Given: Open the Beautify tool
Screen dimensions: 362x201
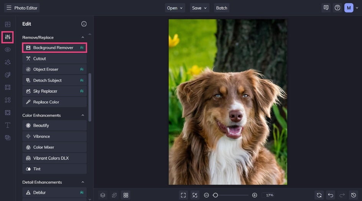Looking at the screenshot, I should click(x=54, y=126).
